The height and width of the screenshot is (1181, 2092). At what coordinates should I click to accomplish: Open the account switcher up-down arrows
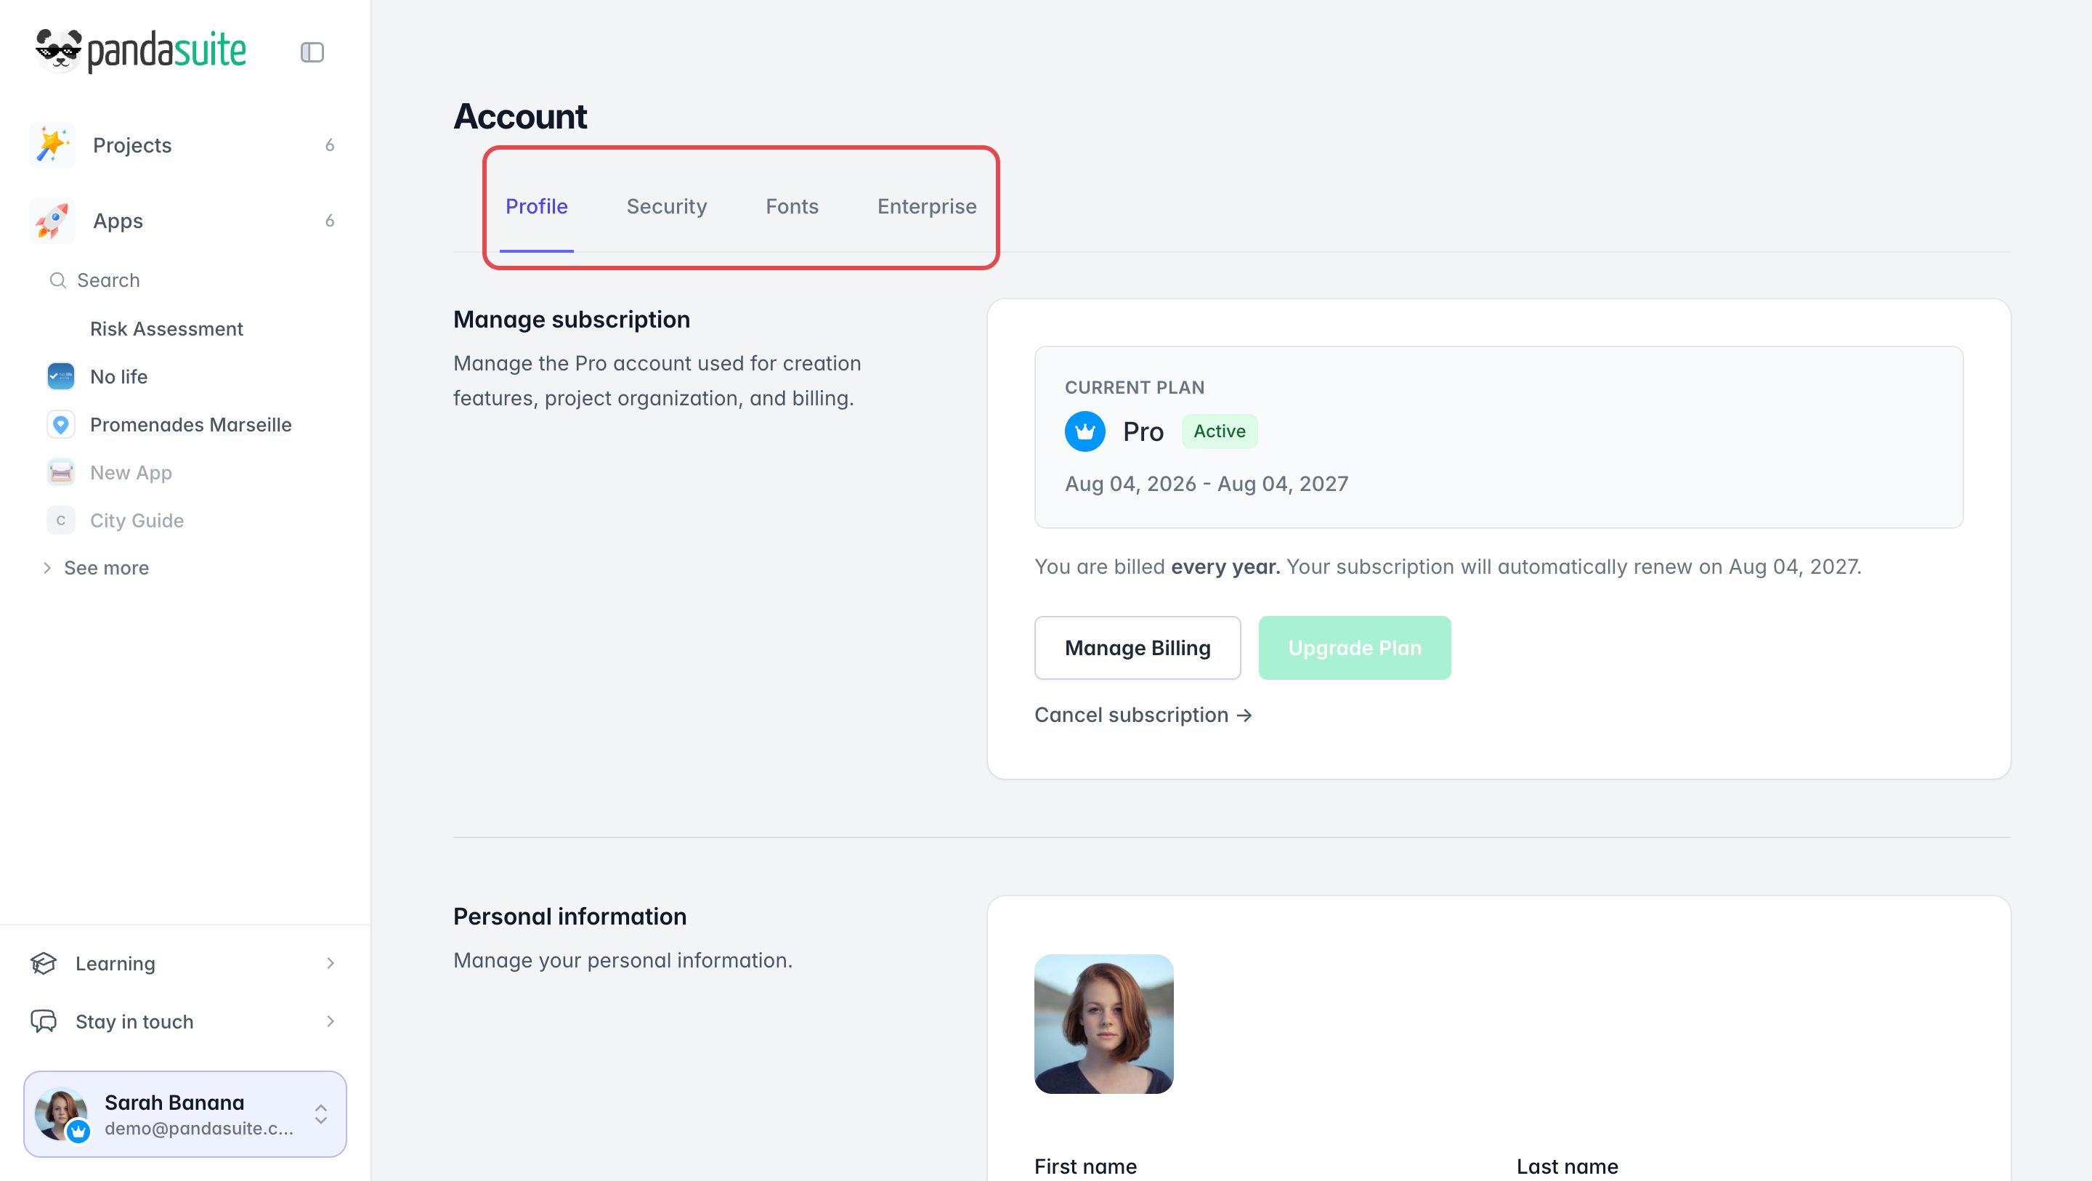(321, 1114)
